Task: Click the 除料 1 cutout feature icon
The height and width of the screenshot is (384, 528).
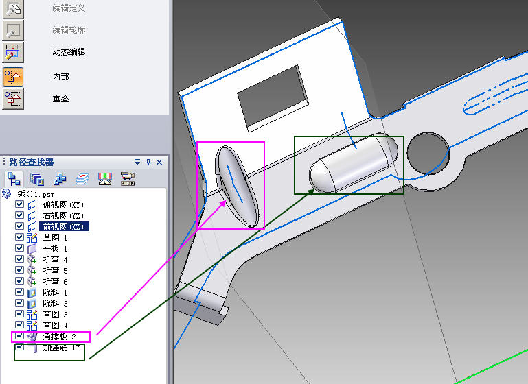Action: coord(32,293)
